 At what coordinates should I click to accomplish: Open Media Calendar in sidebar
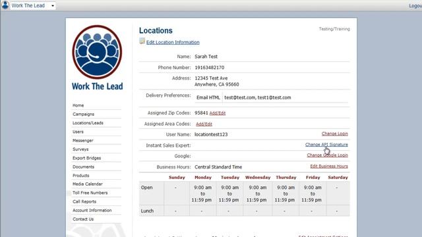click(88, 184)
